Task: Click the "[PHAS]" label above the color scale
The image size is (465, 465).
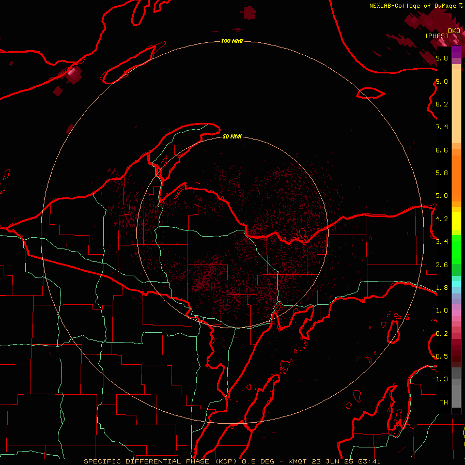Action: (437, 36)
